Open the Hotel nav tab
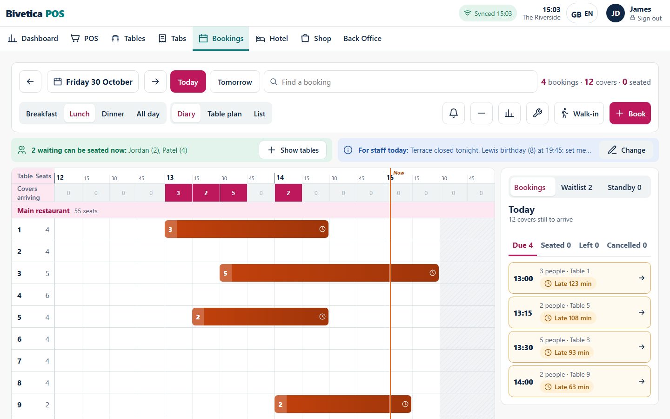This screenshot has width=670, height=419. tap(272, 38)
